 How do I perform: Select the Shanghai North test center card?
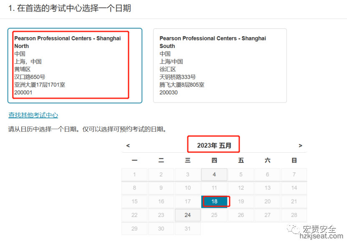(75, 65)
